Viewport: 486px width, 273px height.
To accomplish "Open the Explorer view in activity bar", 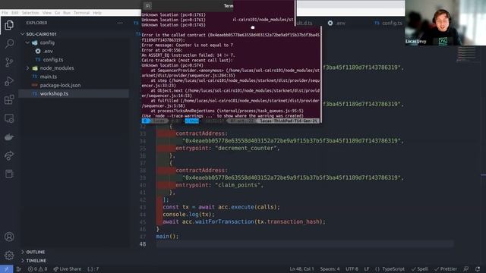I will [9, 25].
